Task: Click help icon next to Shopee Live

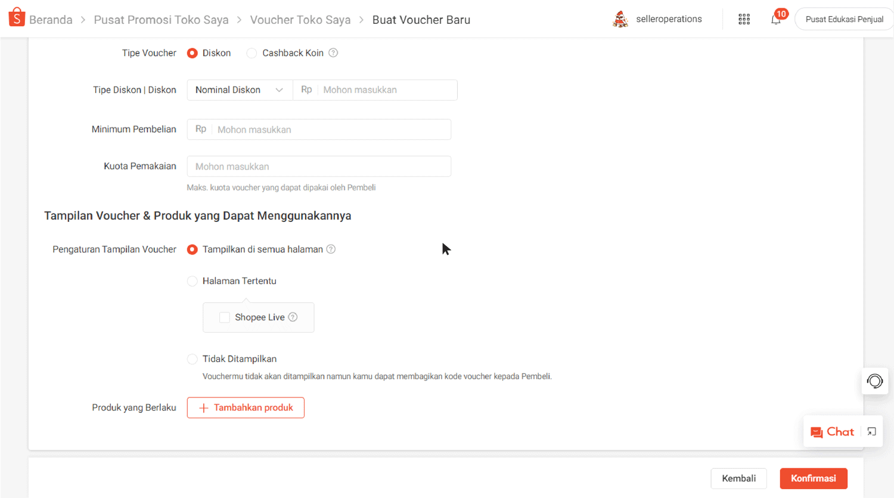Action: (x=293, y=317)
